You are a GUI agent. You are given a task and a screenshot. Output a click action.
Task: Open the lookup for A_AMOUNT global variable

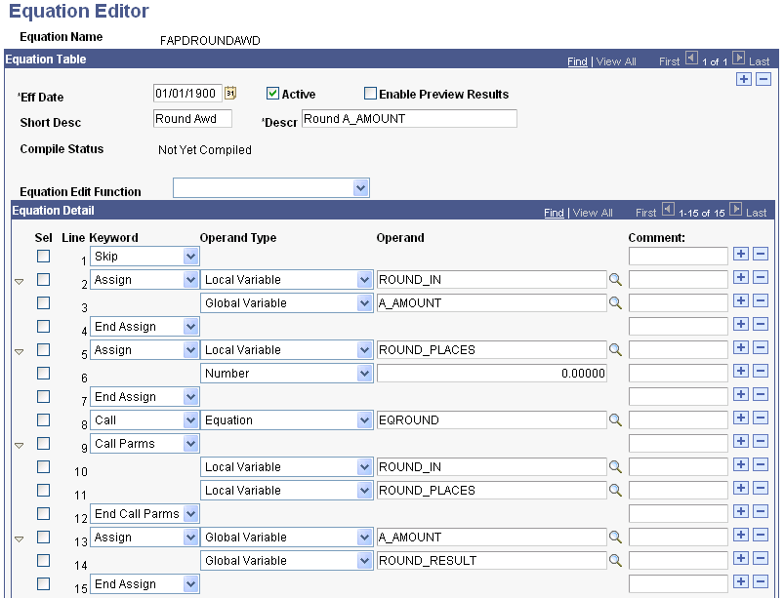pyautogui.click(x=615, y=302)
